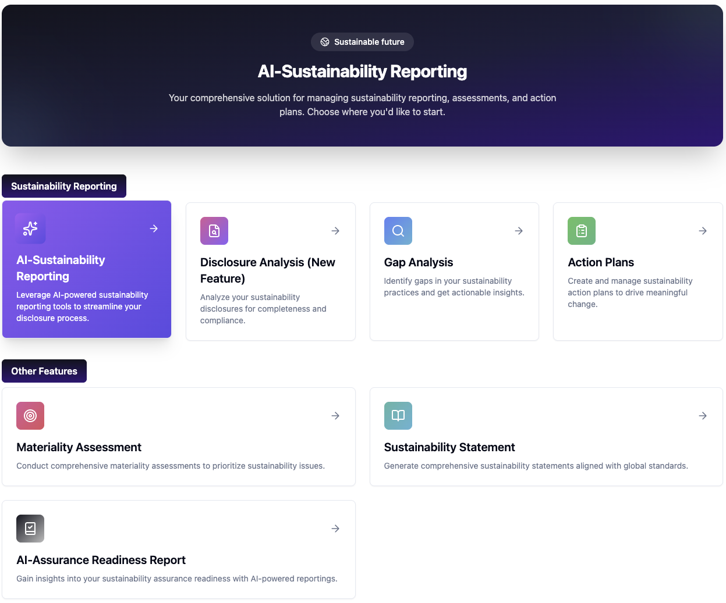This screenshot has height=603, width=726.
Task: Click the Sustainable future badge
Action: click(362, 41)
